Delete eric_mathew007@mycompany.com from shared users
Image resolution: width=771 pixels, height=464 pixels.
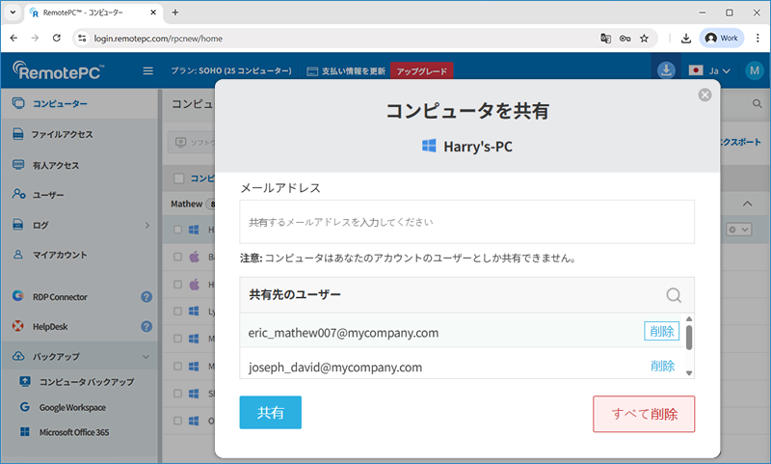tap(661, 331)
